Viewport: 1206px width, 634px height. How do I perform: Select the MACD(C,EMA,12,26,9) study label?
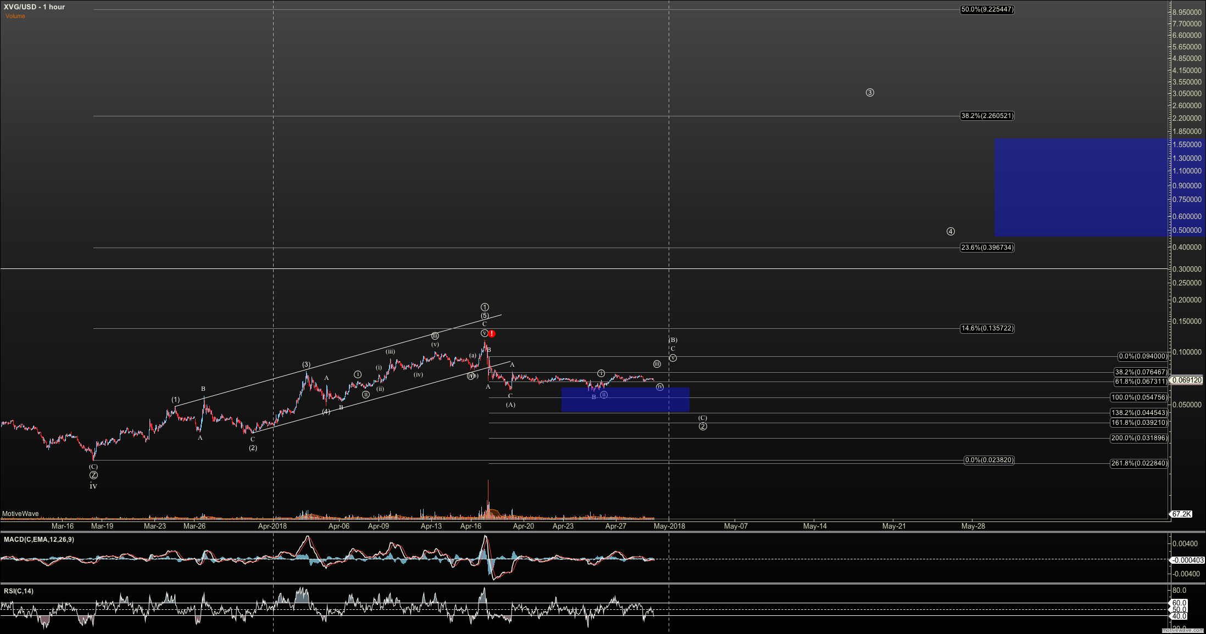click(x=39, y=540)
